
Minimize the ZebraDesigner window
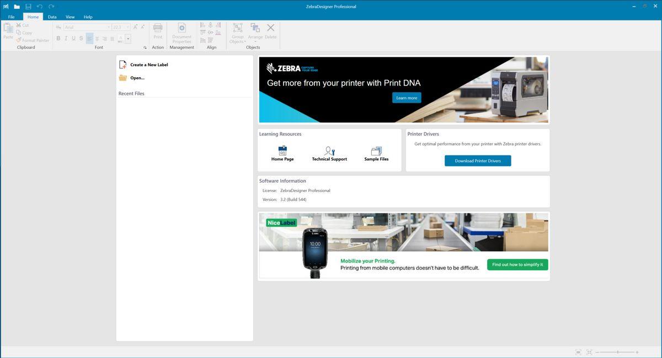point(633,7)
